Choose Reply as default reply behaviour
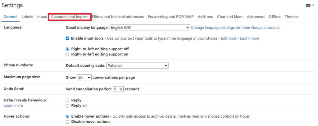 coord(68,100)
